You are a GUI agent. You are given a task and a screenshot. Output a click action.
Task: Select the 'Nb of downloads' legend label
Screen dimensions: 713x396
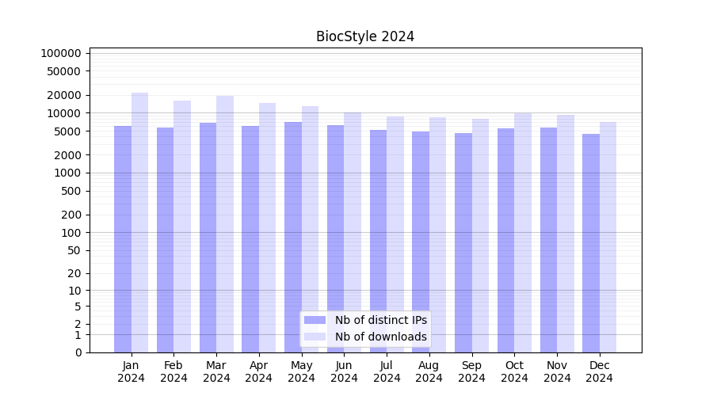[x=380, y=337]
